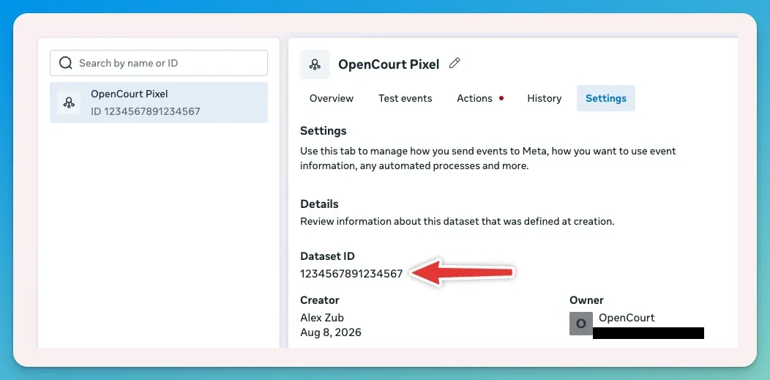Screen dimensions: 770x380
Task: Click the sidebar ID 1234567891234567 text
Action: (146, 111)
